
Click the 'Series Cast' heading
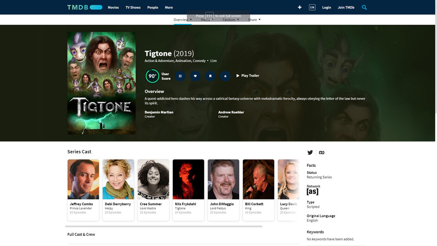79,152
